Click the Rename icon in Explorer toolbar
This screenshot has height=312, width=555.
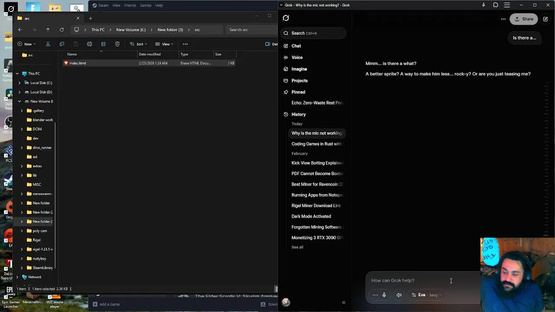pyautogui.click(x=89, y=44)
